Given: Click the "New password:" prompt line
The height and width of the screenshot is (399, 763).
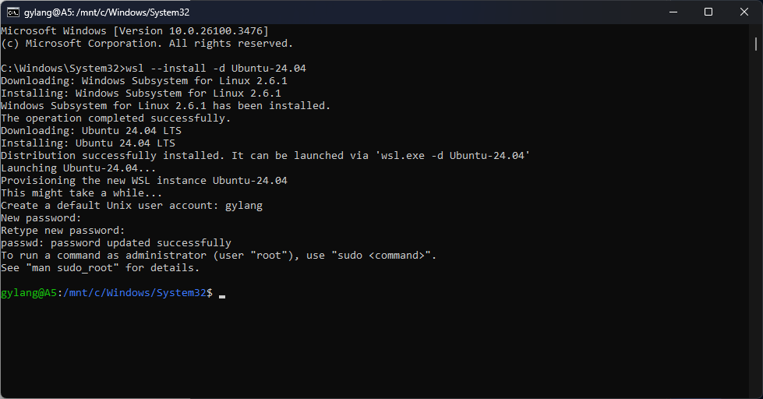Looking at the screenshot, I should tap(41, 218).
